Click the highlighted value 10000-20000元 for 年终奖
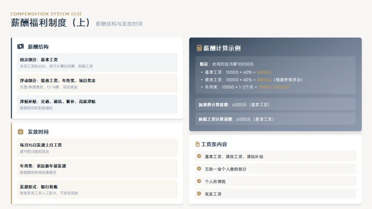Image resolution: width=372 pixels, height=209 pixels. pyautogui.click(x=274, y=87)
